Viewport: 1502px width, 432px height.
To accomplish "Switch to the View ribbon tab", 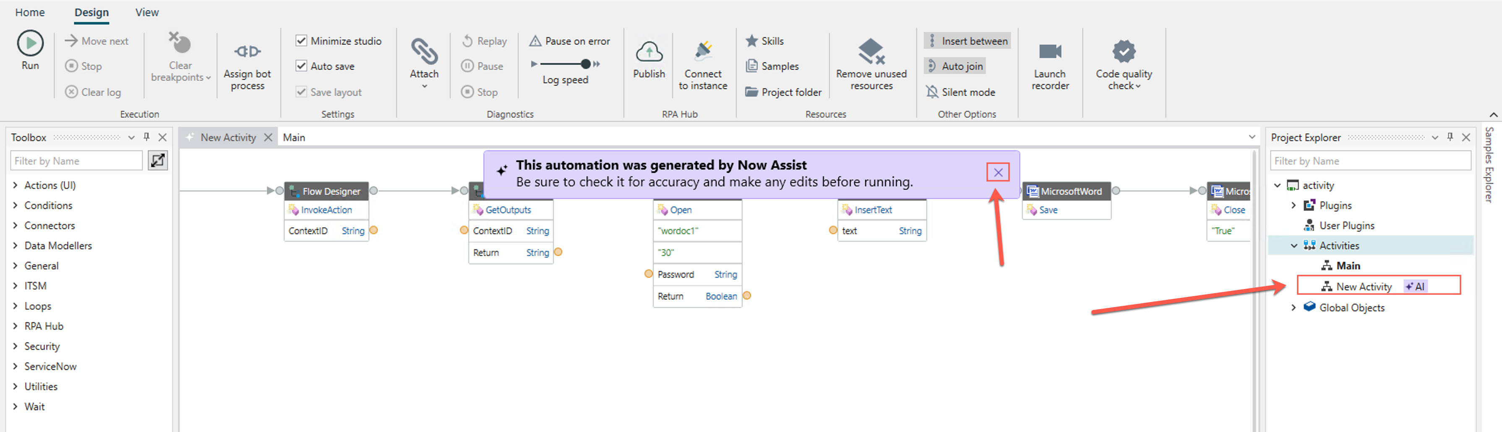I will coord(146,12).
